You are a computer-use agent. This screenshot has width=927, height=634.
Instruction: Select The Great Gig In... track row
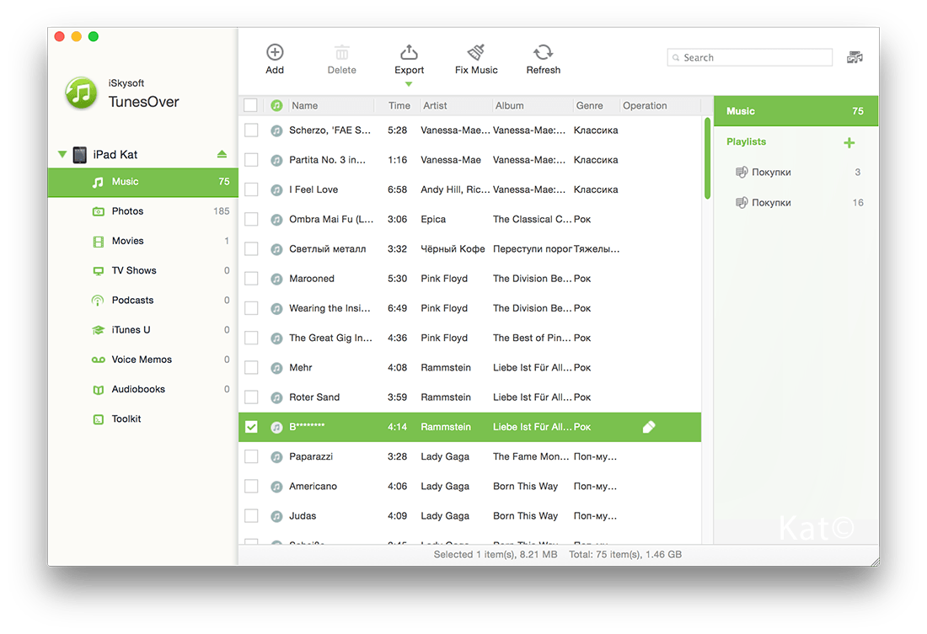click(470, 338)
